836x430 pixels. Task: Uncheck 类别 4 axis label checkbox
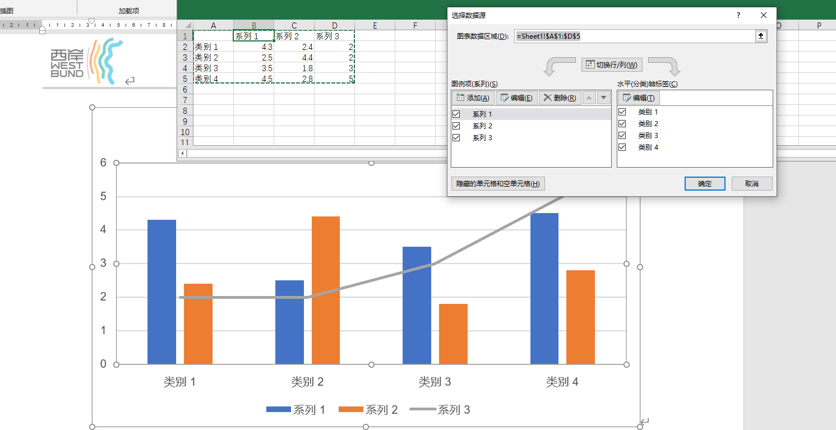click(x=622, y=147)
